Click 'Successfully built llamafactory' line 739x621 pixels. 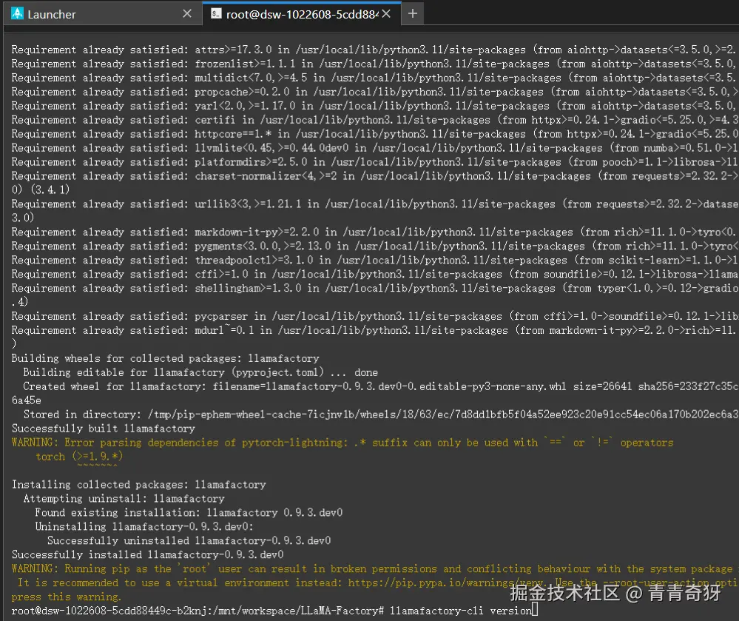[104, 429]
